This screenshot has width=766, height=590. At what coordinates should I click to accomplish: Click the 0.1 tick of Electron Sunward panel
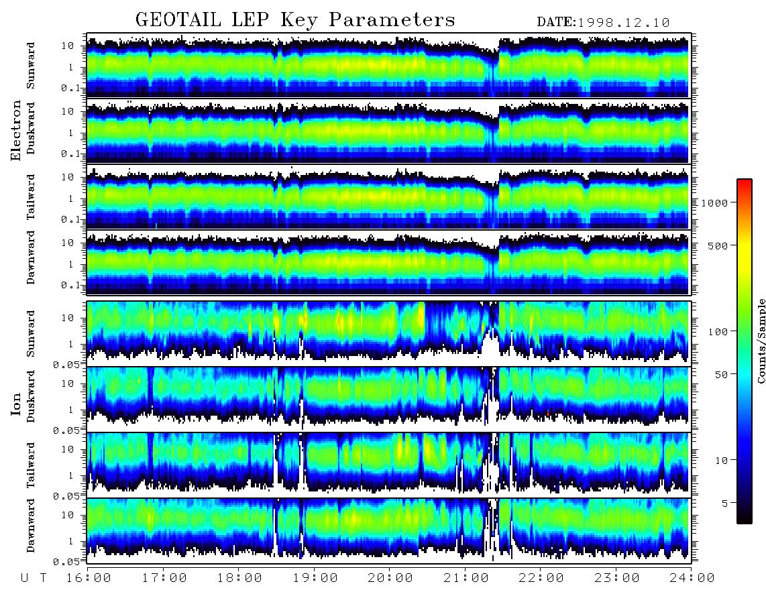pos(70,88)
